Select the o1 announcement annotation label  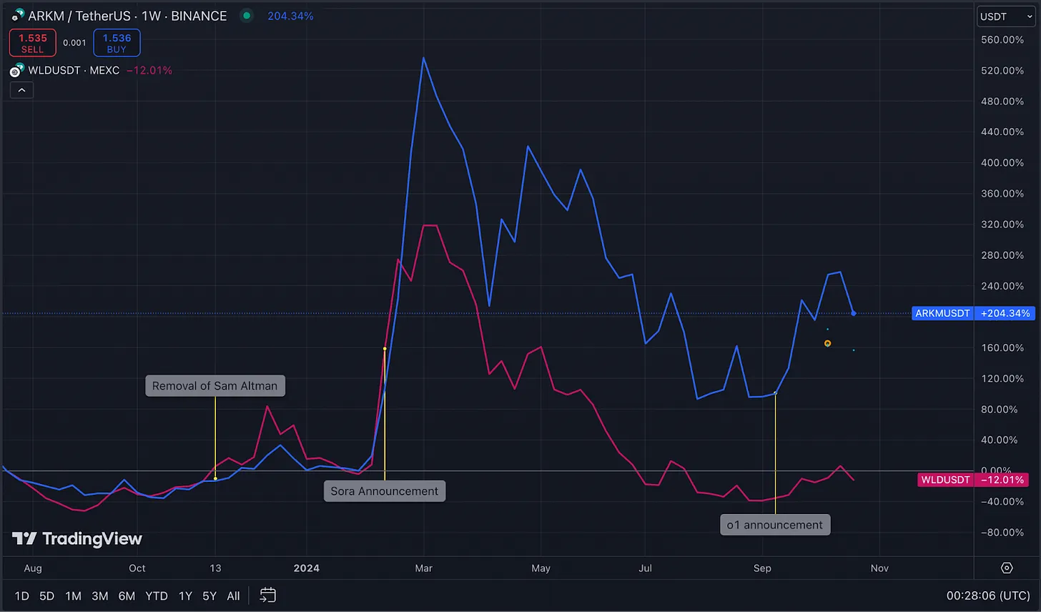pyautogui.click(x=775, y=525)
